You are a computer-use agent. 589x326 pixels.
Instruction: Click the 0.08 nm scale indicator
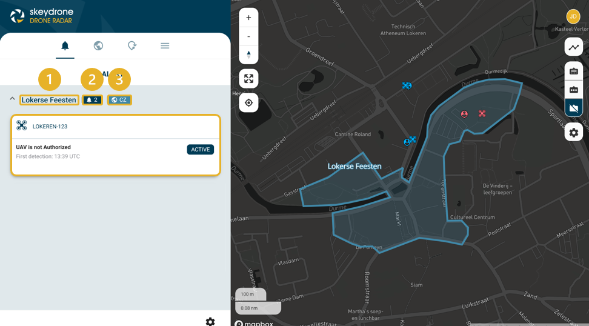tap(258, 308)
